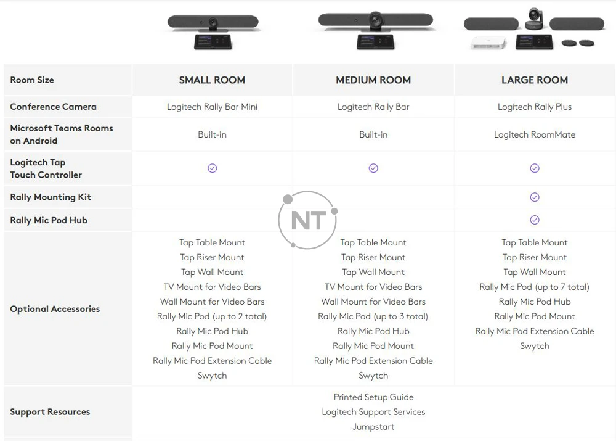Click Logitech Rally Bar Mini text
The width and height of the screenshot is (616, 441).
[x=213, y=107]
